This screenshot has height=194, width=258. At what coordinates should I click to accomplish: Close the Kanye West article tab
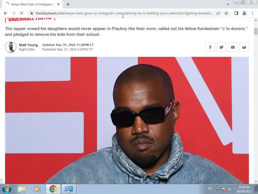(x=58, y=4)
